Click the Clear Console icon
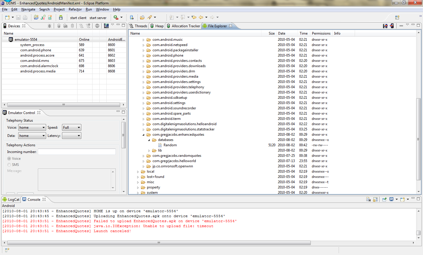 [368, 199]
